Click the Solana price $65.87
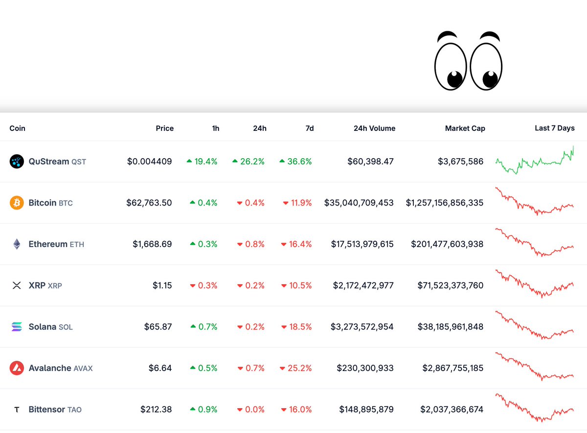 (158, 327)
